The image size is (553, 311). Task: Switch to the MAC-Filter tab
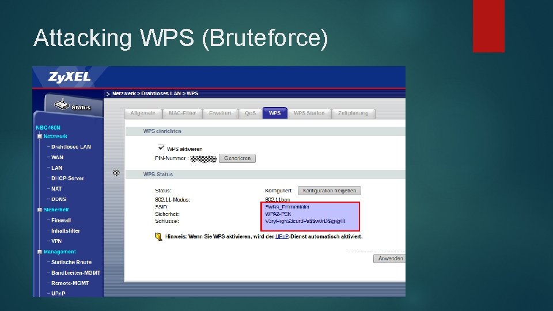(183, 113)
